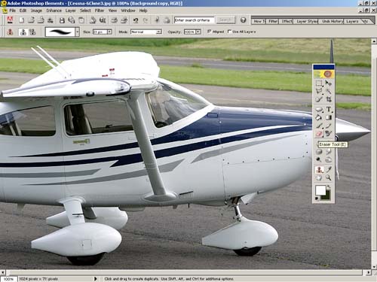Swap foreground and background colors
Viewport: 377px width, 282px height.
[x=329, y=186]
